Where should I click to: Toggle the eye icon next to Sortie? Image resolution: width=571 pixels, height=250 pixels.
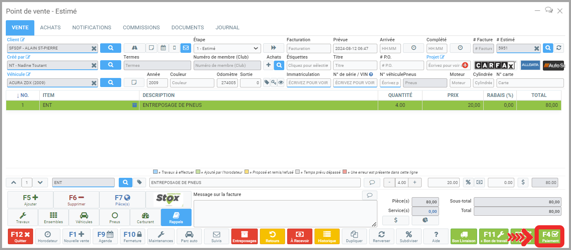[281, 83]
